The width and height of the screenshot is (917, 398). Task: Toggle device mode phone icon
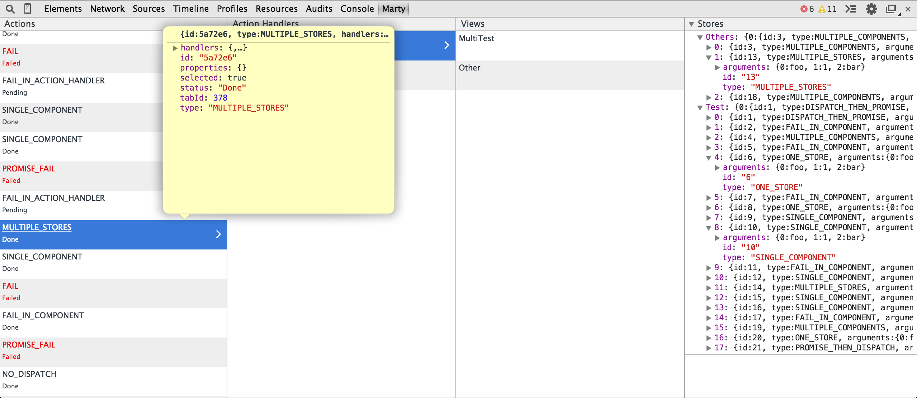pyautogui.click(x=28, y=9)
